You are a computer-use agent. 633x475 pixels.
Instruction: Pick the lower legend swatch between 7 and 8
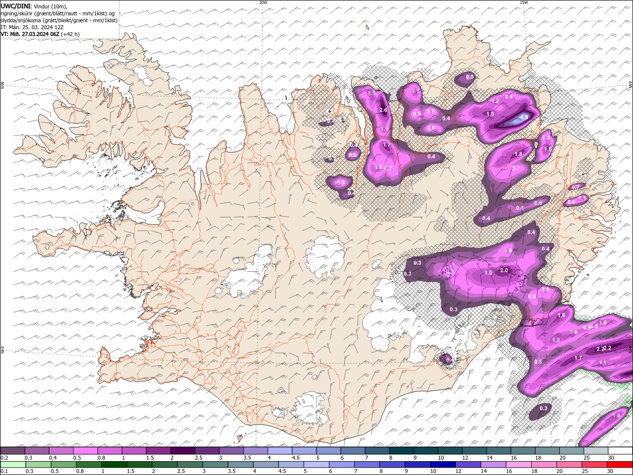pos(367,465)
